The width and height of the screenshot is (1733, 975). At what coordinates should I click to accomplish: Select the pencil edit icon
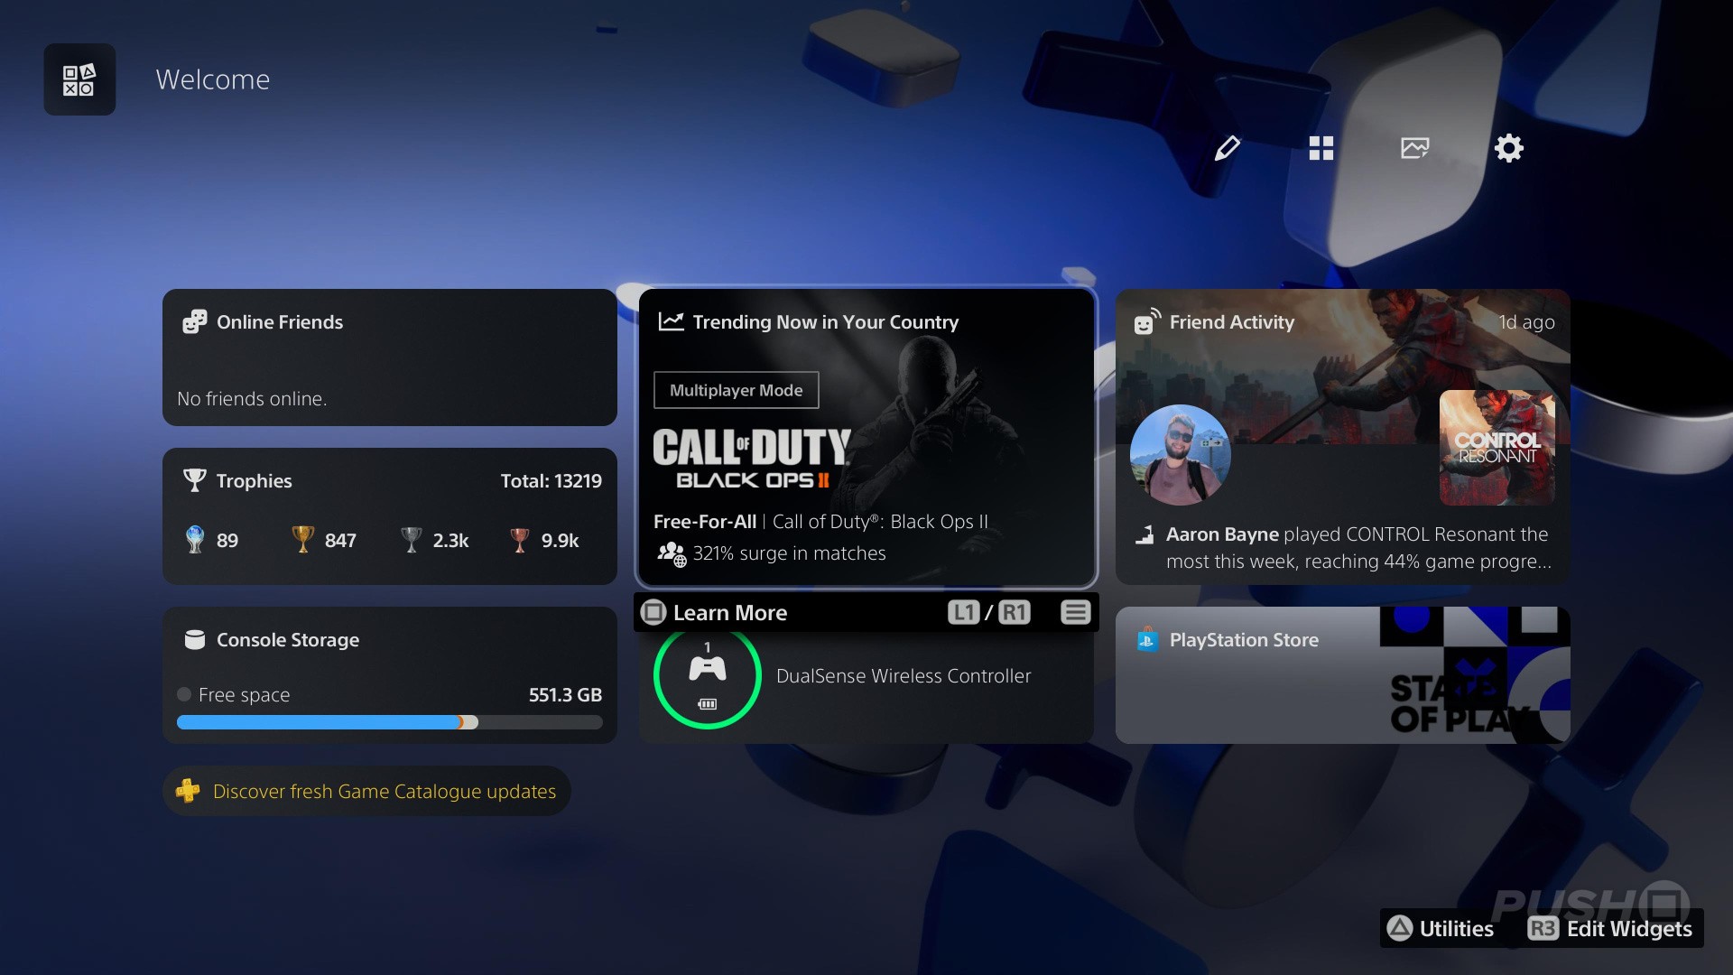(x=1228, y=148)
